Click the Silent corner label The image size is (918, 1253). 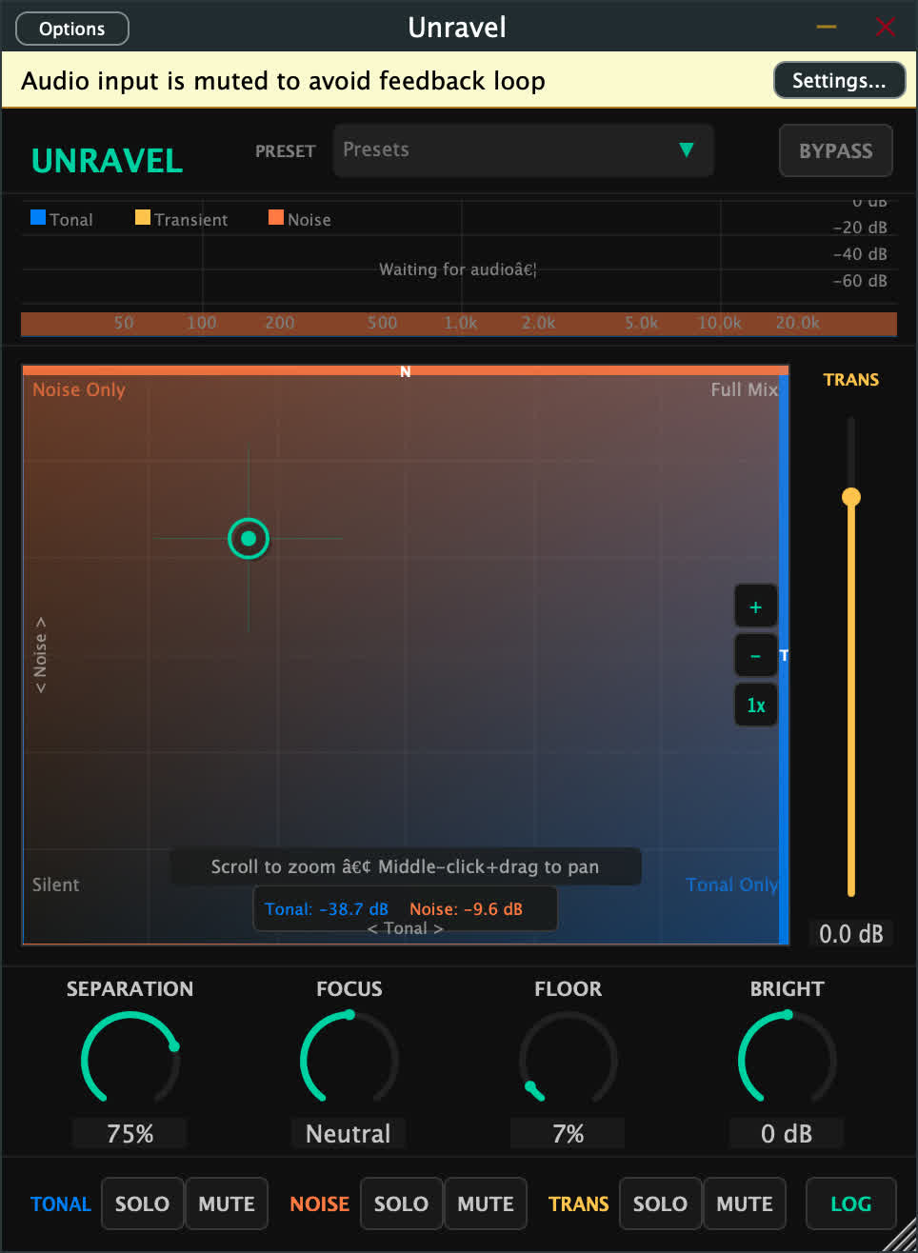click(56, 885)
